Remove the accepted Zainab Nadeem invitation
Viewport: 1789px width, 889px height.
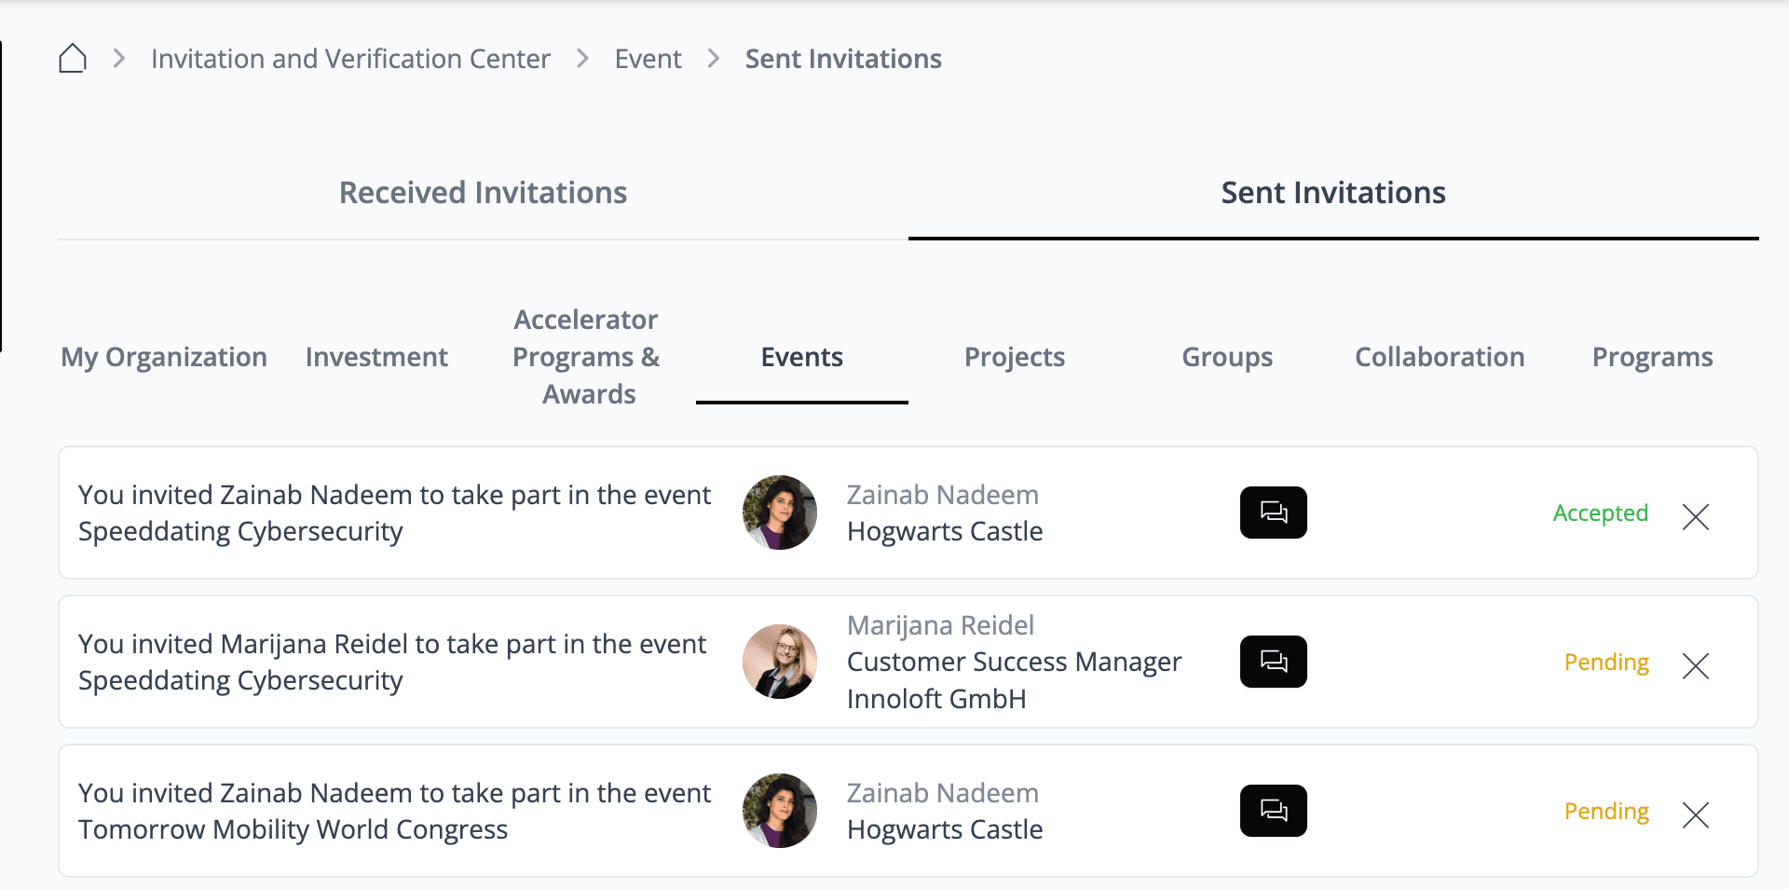point(1695,516)
